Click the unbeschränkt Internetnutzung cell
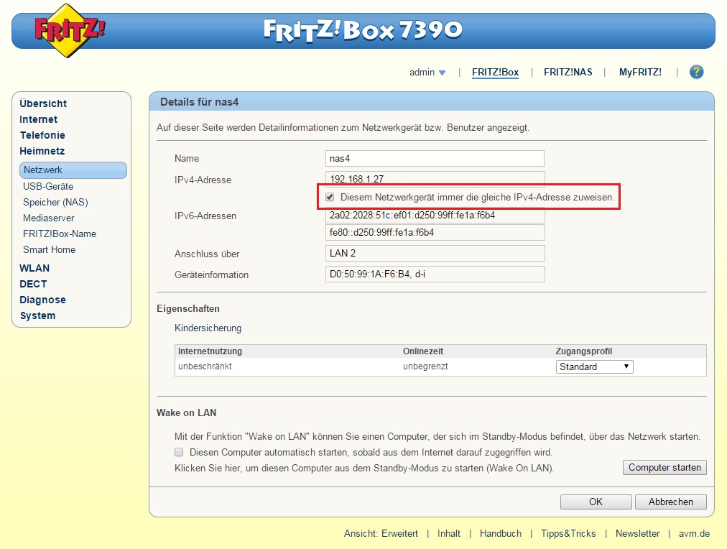 (205, 366)
